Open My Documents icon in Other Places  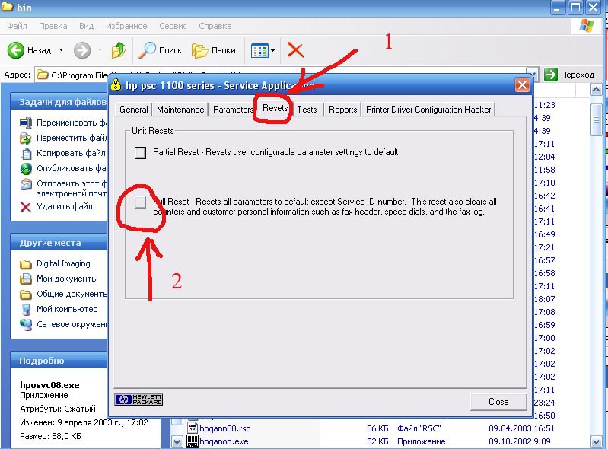click(x=26, y=279)
